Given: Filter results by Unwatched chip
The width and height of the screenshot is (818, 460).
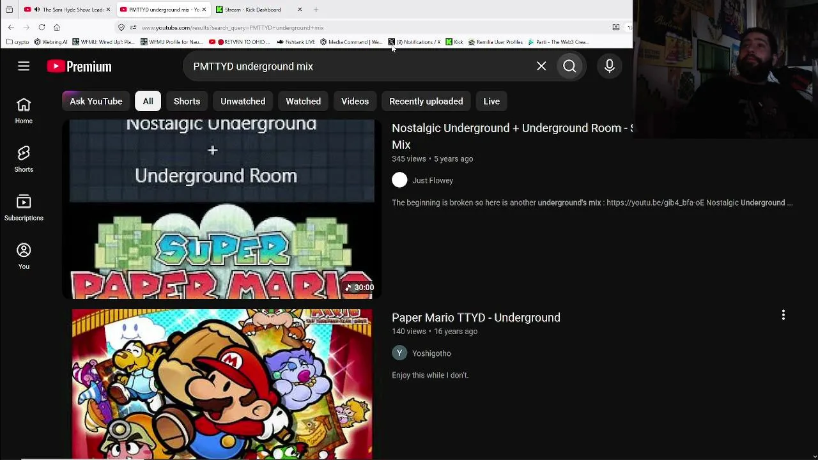Looking at the screenshot, I should [243, 101].
